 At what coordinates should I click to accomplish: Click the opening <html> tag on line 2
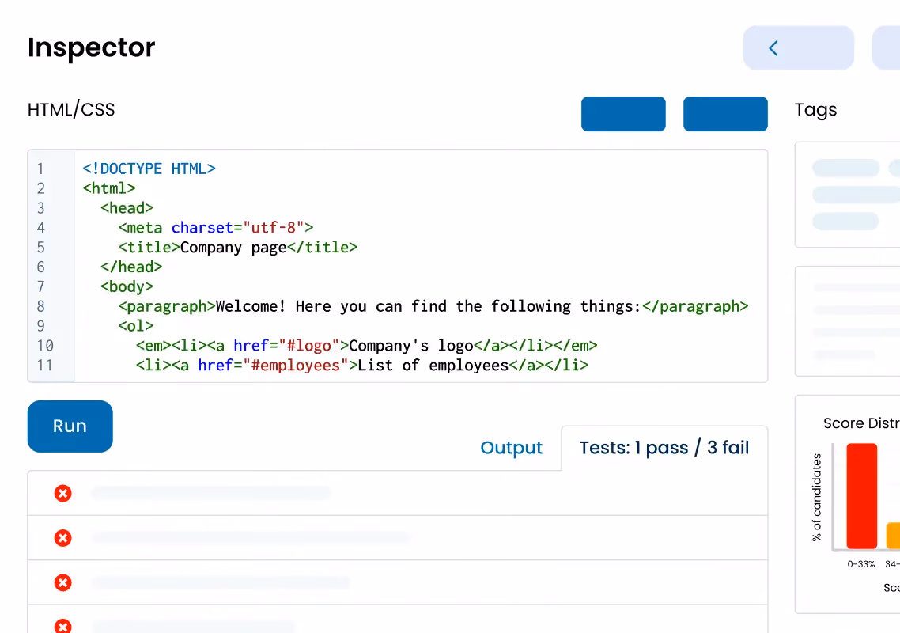(109, 188)
